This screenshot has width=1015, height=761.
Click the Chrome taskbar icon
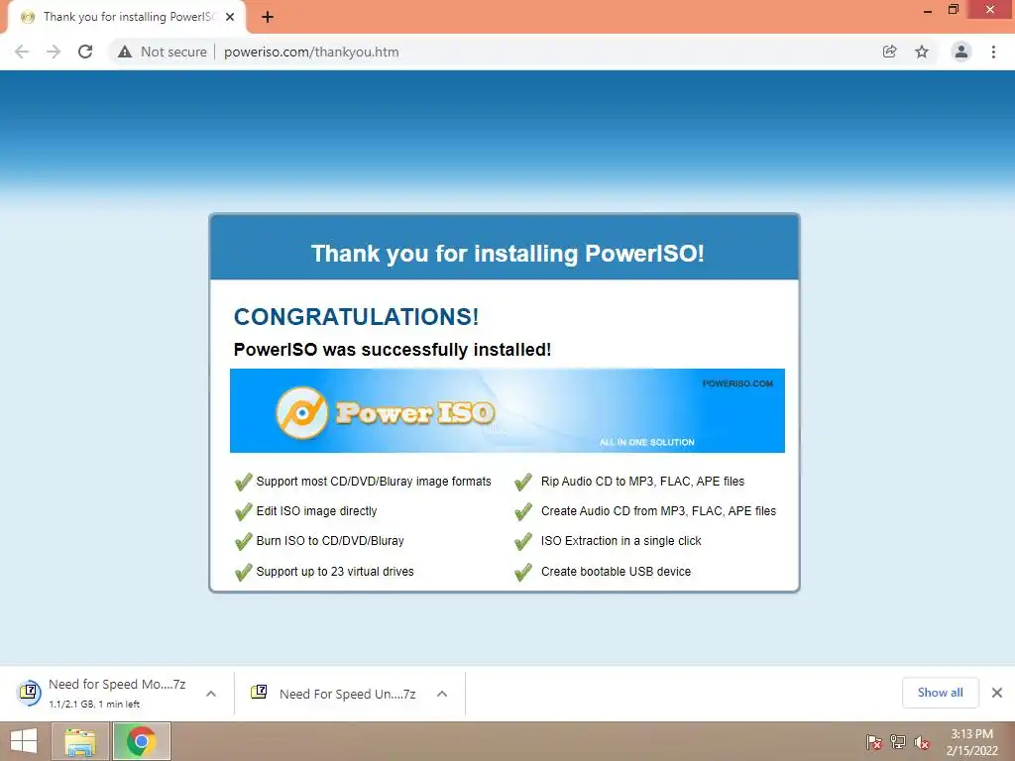coord(141,741)
